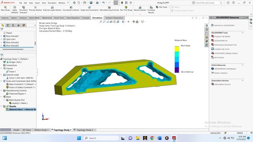Image resolution: width=253 pixels, height=142 pixels.
Task: Select the Material Mass1 result plot
Action: [x=21, y=110]
